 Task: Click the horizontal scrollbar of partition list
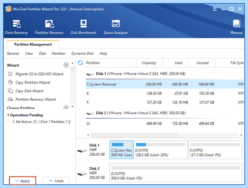pos(165,135)
